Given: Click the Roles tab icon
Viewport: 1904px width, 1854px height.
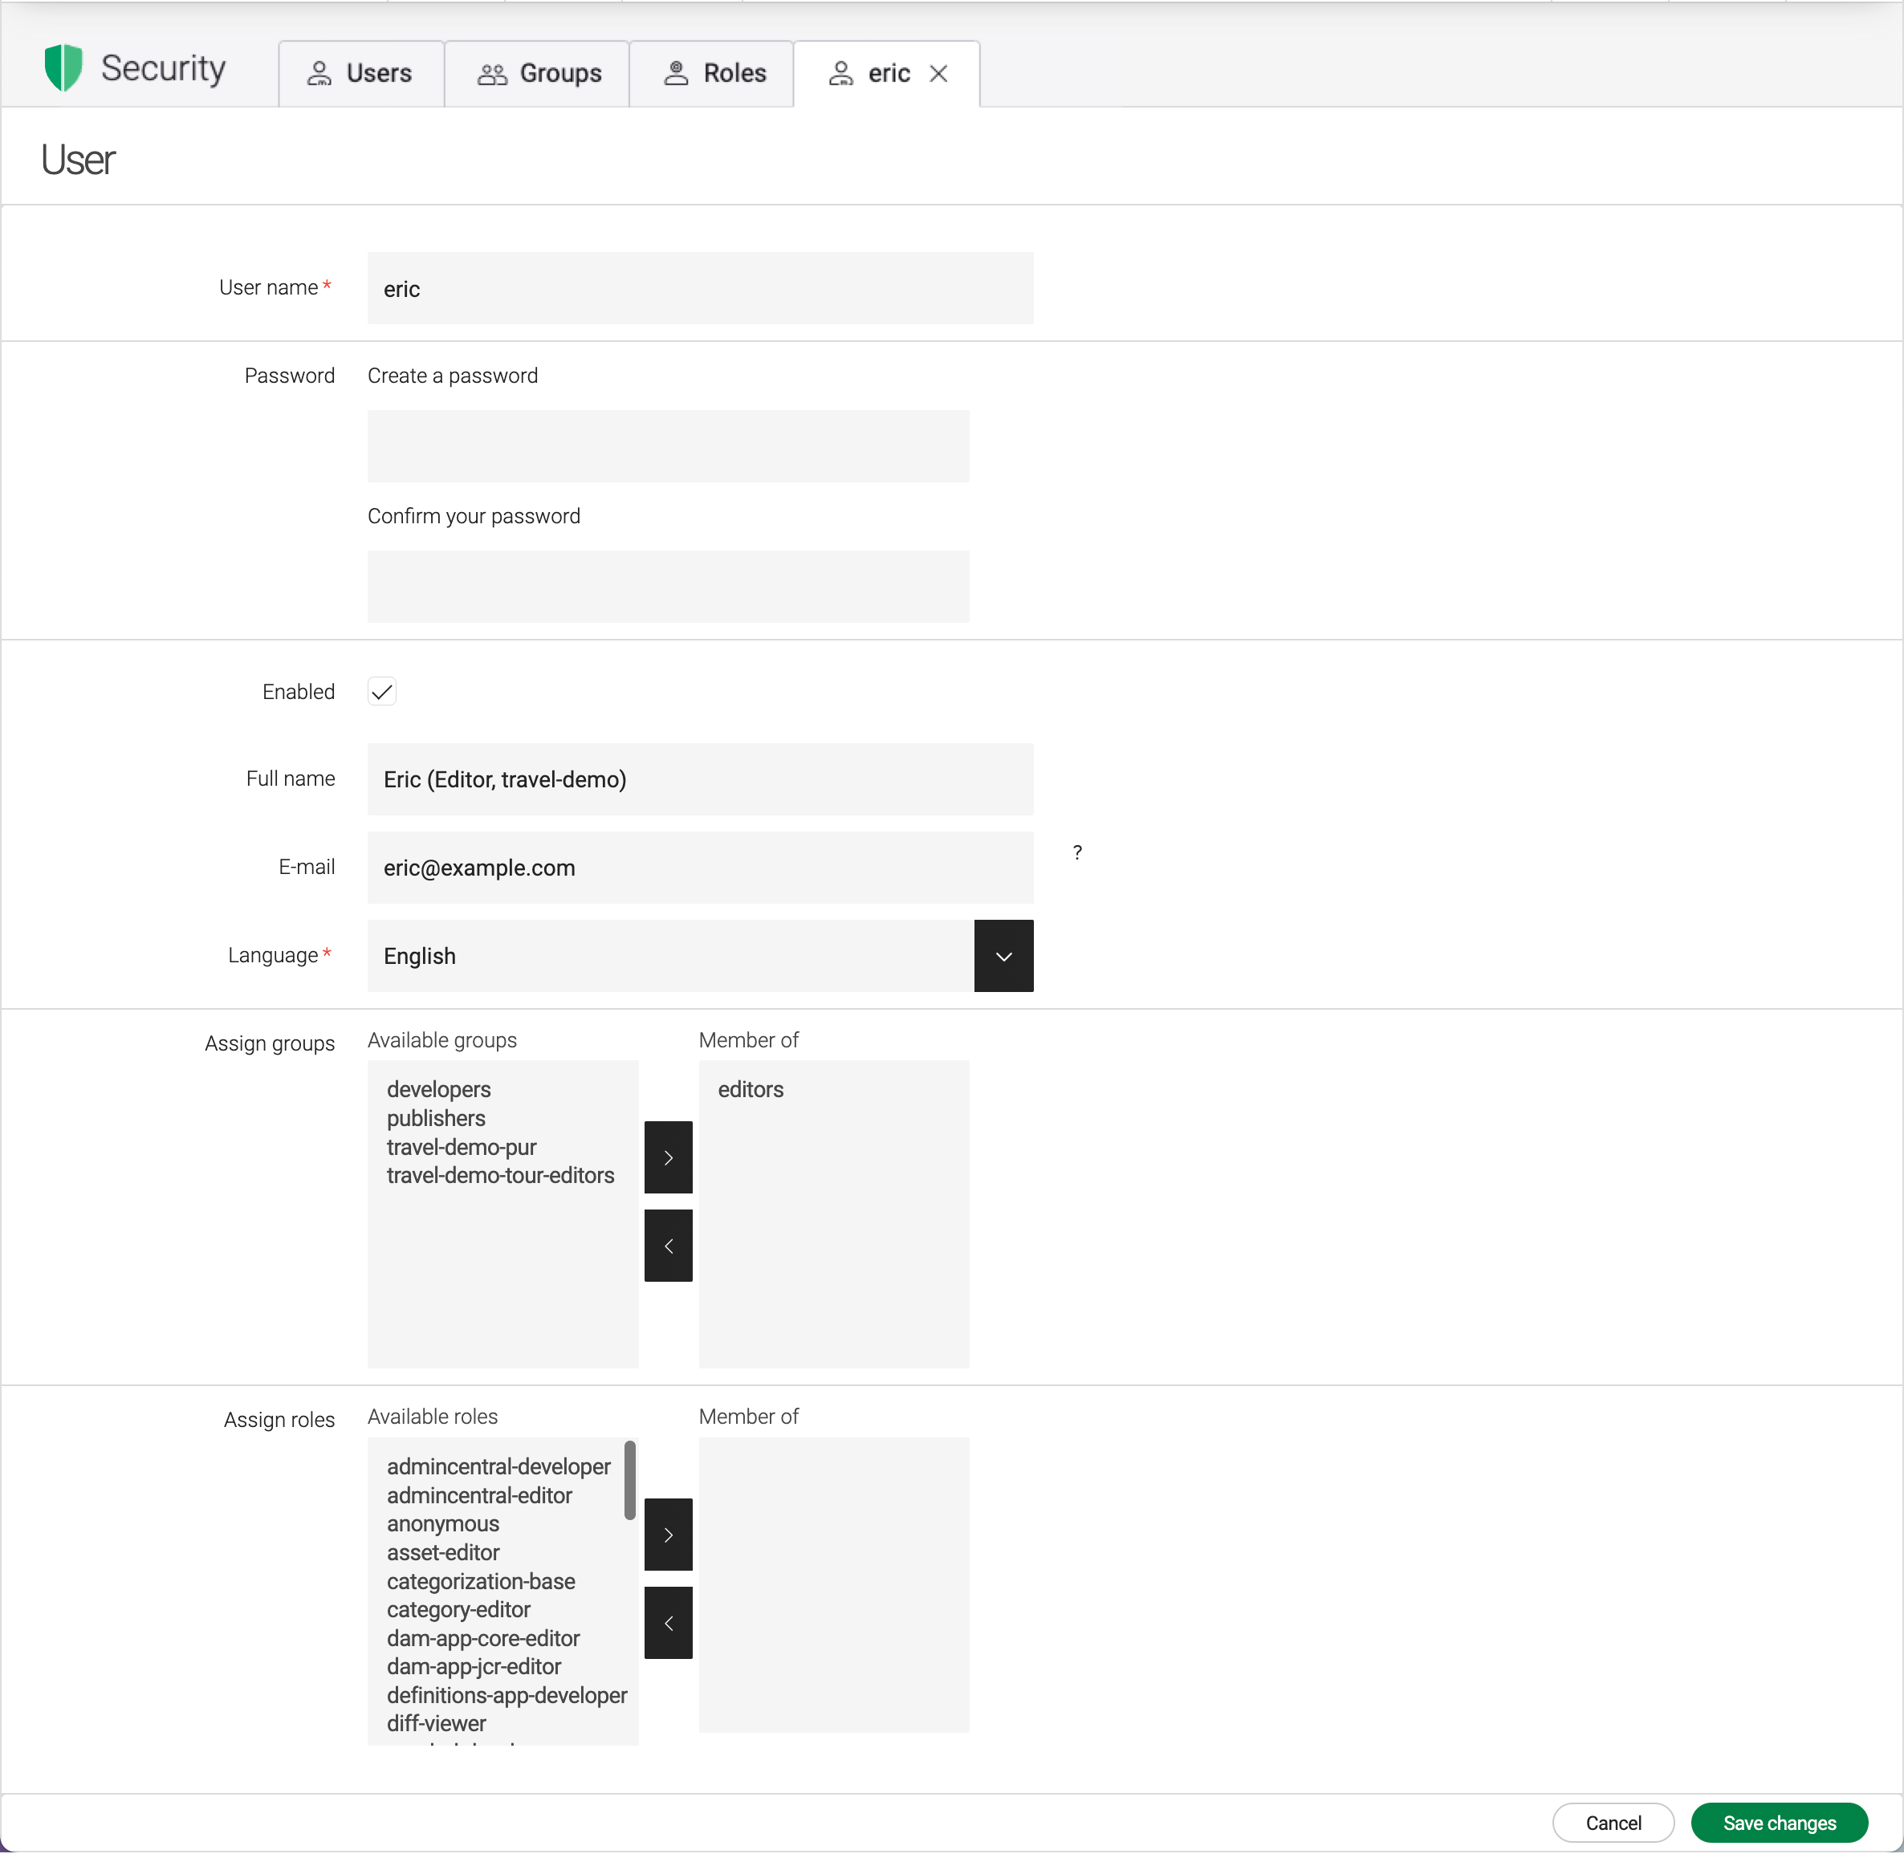Looking at the screenshot, I should click(x=678, y=73).
